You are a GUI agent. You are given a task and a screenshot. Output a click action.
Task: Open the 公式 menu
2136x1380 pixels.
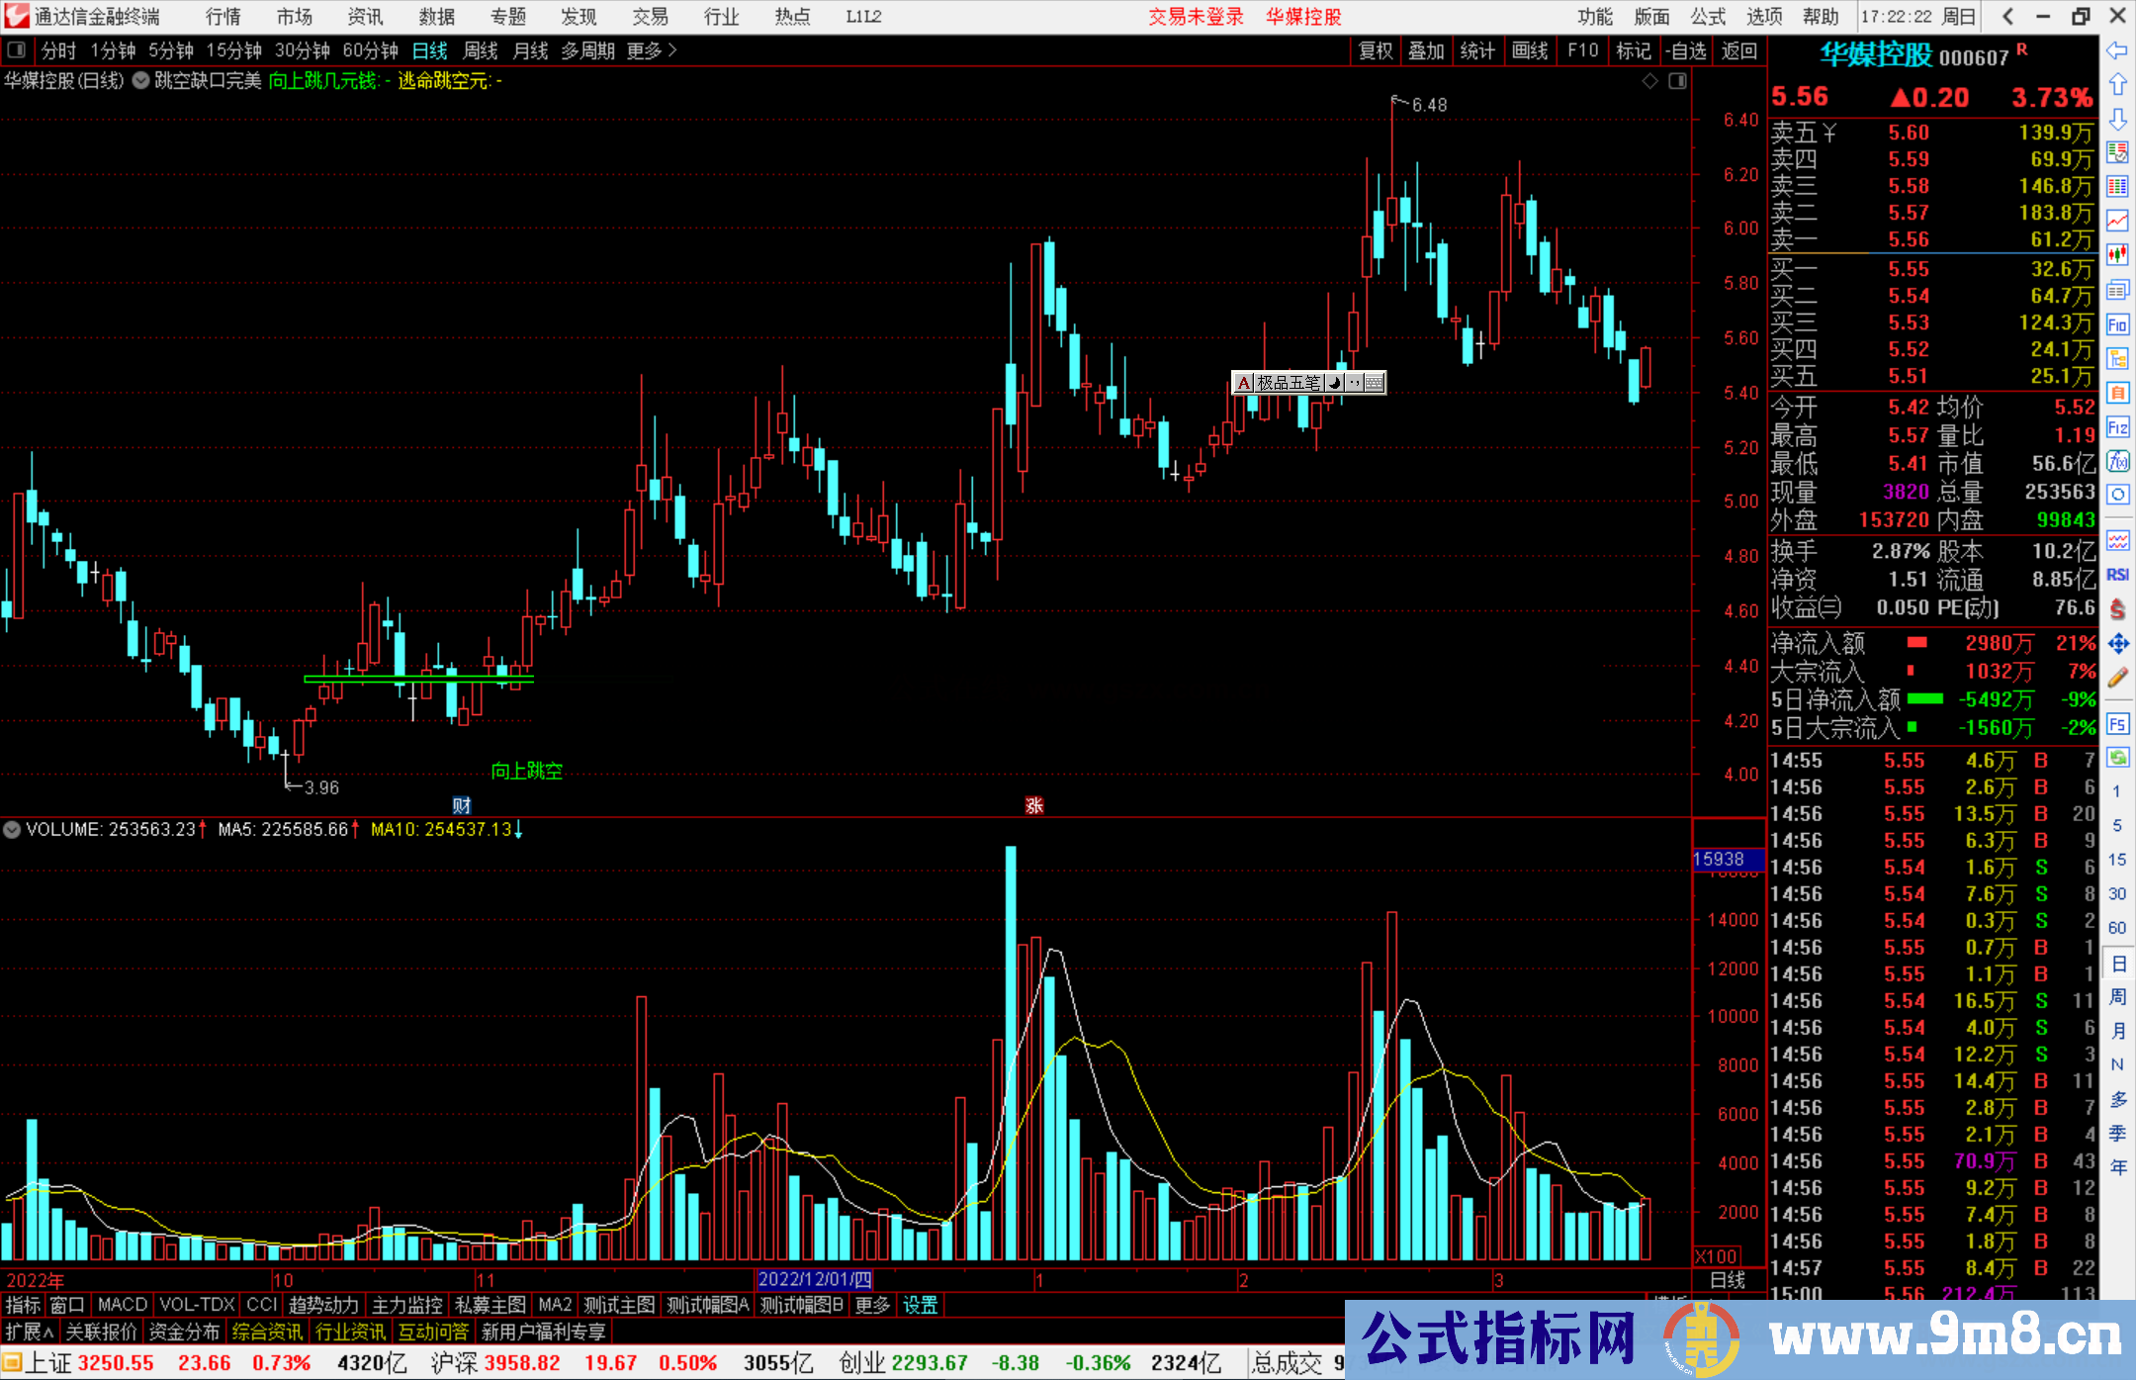tap(1708, 17)
